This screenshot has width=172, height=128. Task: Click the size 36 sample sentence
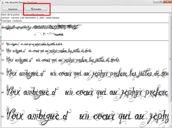click(x=87, y=74)
